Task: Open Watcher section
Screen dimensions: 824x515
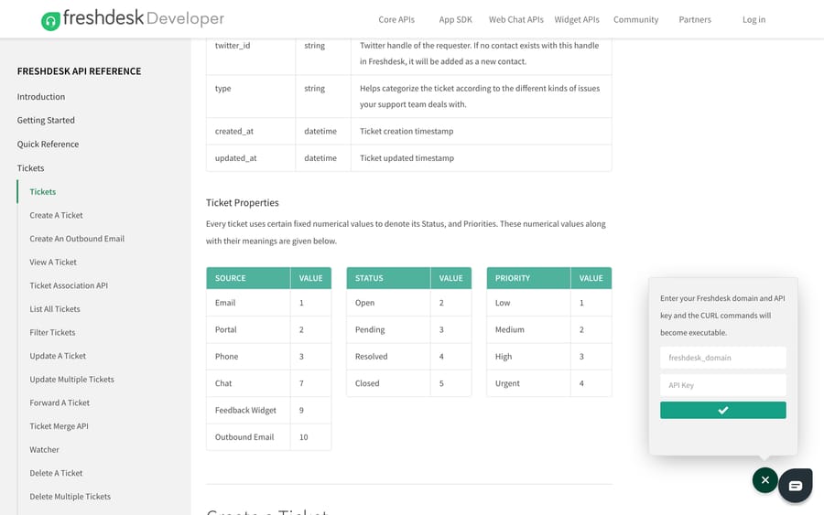Action: point(44,449)
